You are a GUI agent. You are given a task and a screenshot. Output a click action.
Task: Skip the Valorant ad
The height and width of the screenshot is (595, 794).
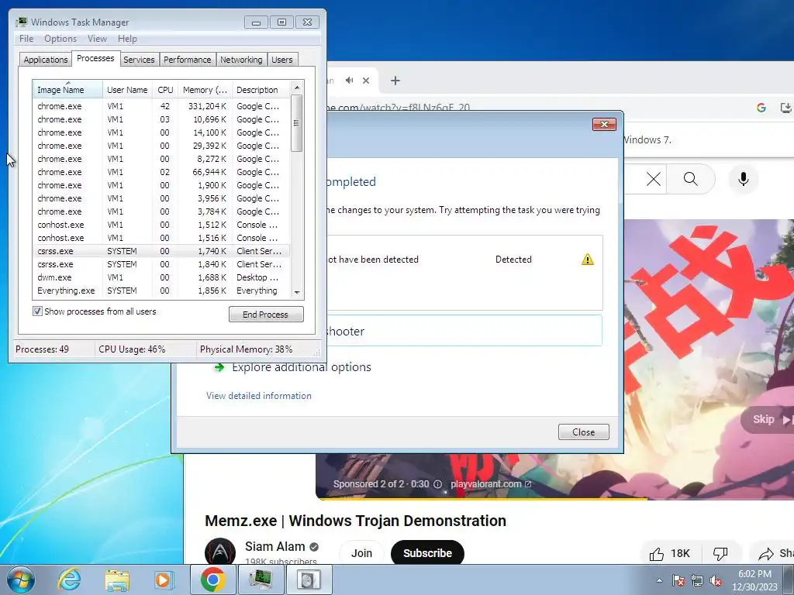click(x=768, y=419)
